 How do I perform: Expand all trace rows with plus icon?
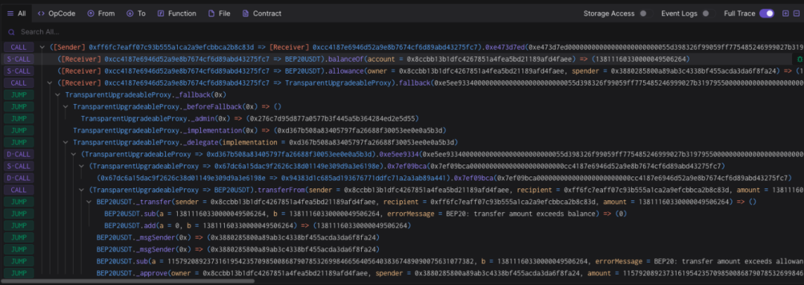pos(785,13)
